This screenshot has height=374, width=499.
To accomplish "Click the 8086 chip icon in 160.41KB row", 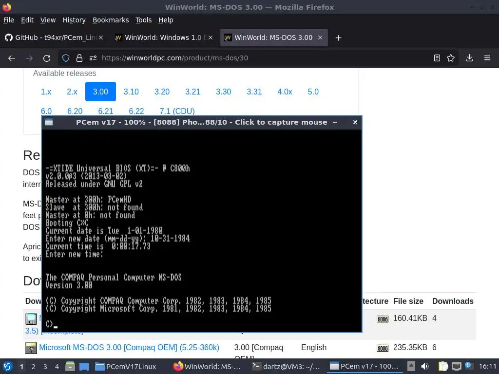I will 383,319.
